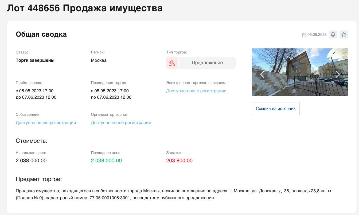
Task: Click the status "Торги завершены"
Action: (35, 60)
